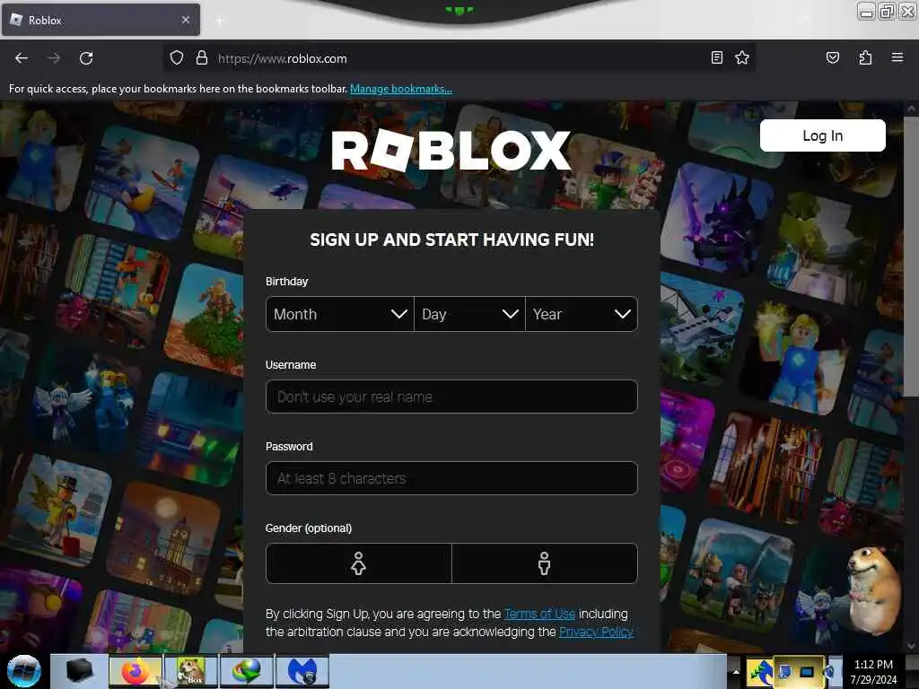
Task: Click the hamster desktop pet
Action: [x=874, y=590]
